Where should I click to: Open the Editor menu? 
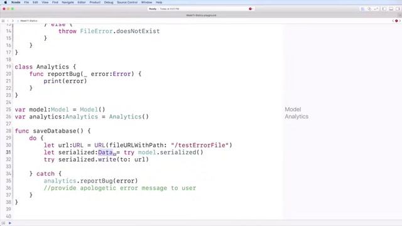click(x=82, y=3)
